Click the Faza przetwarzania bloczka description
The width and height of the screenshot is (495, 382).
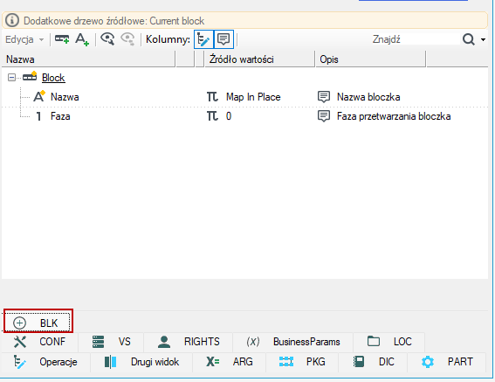pos(394,116)
